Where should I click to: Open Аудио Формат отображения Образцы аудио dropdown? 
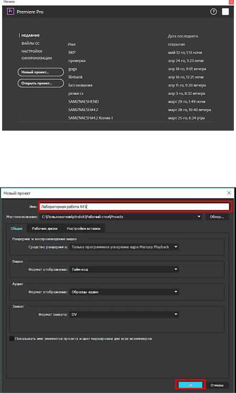(124, 292)
